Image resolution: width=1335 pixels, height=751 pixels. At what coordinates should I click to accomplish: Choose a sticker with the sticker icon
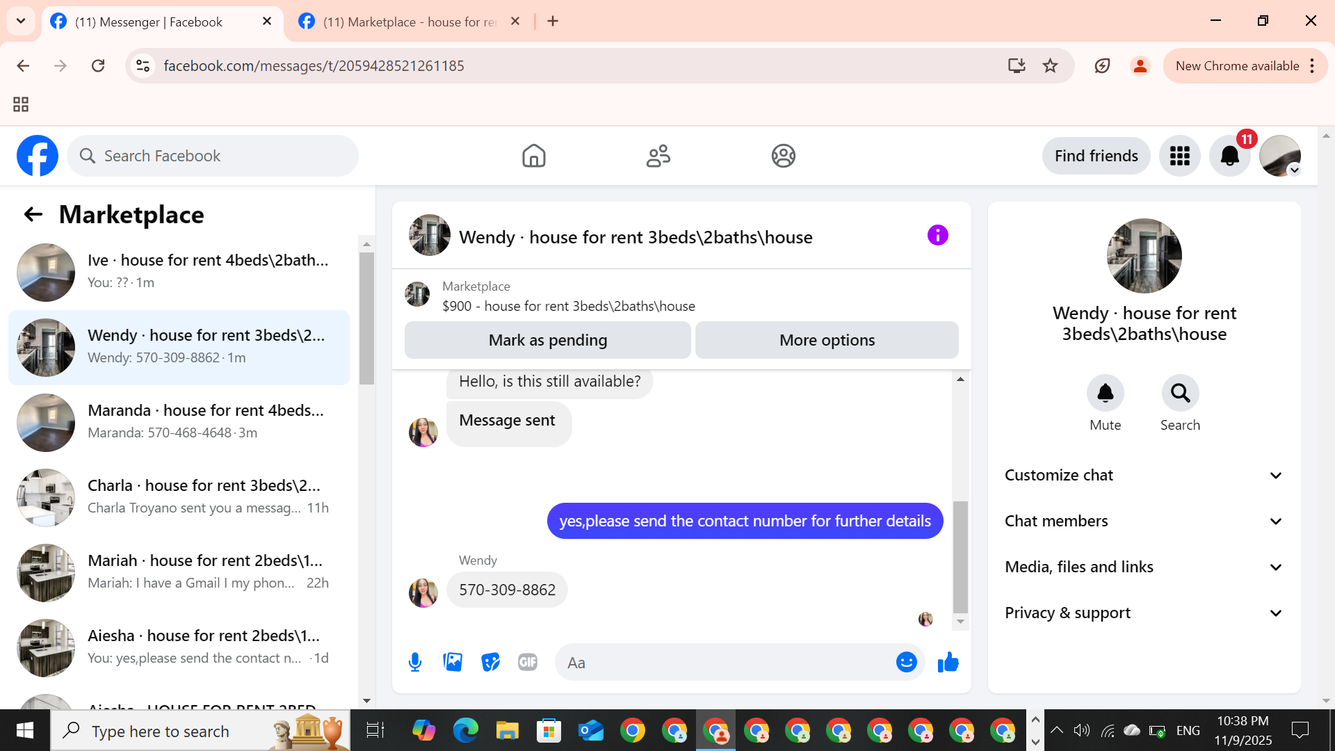491,663
